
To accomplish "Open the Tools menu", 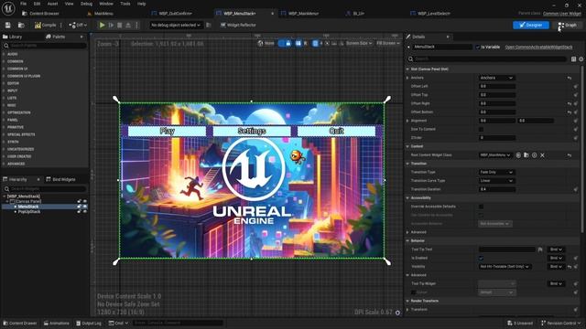I will [x=125, y=4].
